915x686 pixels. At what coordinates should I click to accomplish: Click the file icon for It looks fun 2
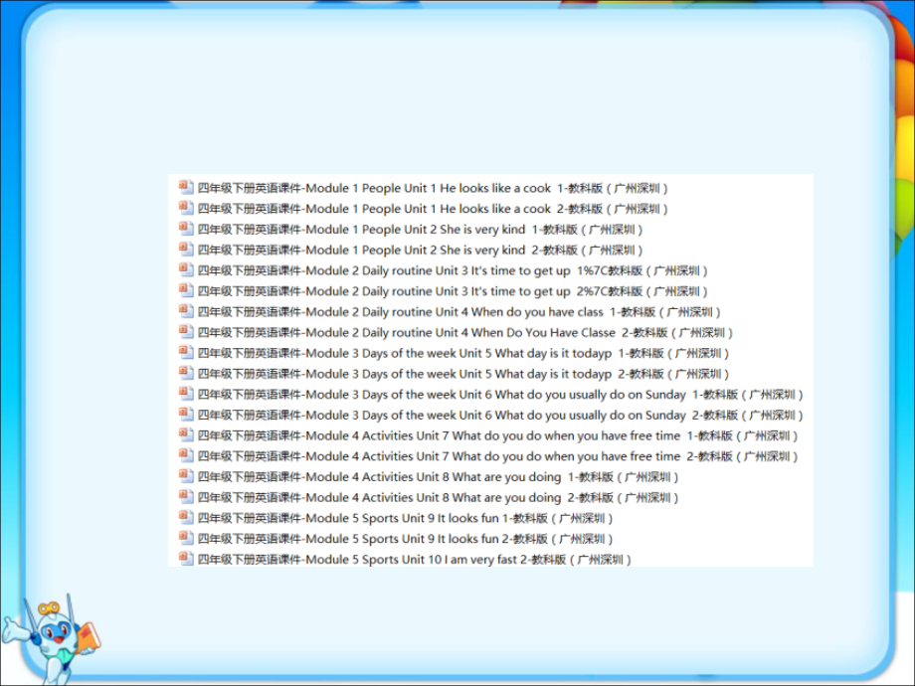pyautogui.click(x=185, y=538)
